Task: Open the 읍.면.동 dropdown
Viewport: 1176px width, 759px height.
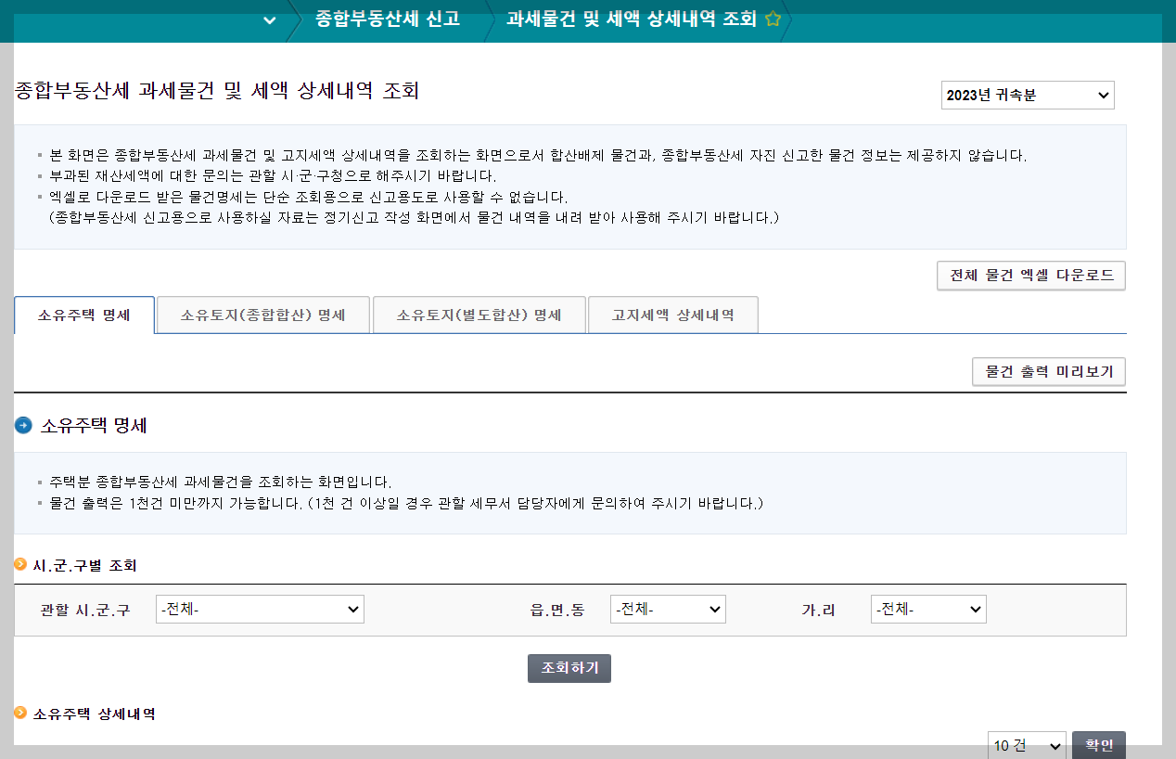Action: coord(668,609)
